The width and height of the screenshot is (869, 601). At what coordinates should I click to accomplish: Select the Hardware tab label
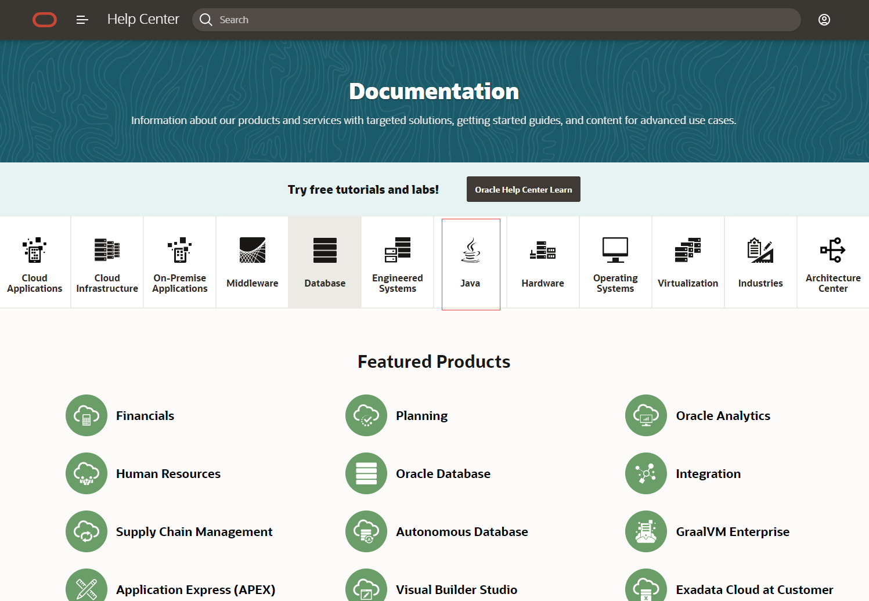click(543, 283)
